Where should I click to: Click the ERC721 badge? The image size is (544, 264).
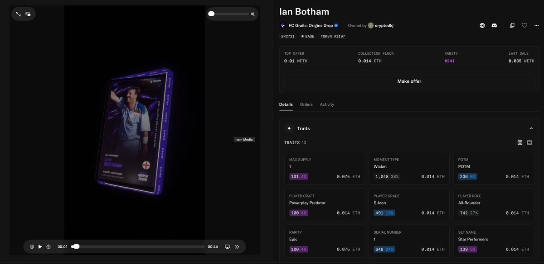click(x=288, y=36)
